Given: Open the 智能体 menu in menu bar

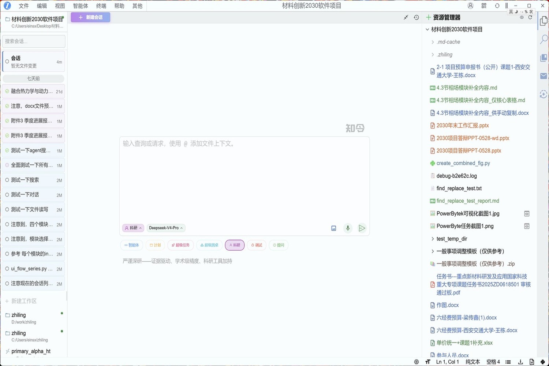Looking at the screenshot, I should click(81, 6).
